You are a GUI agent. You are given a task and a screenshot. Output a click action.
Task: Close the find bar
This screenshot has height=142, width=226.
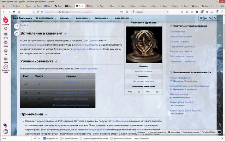coord(222,138)
